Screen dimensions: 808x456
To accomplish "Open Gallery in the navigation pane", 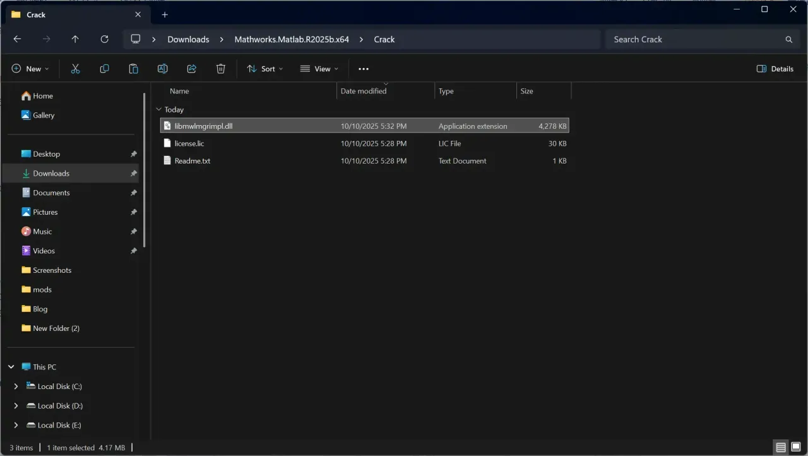I will click(x=38, y=116).
